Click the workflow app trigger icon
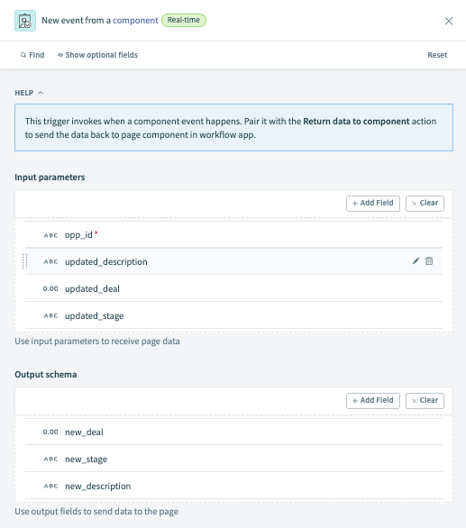 click(25, 21)
